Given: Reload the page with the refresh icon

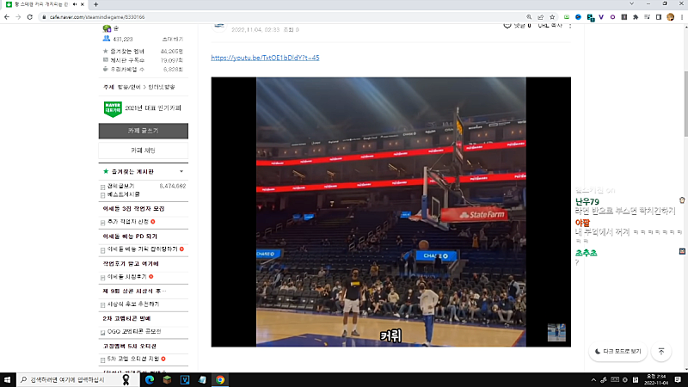Looking at the screenshot, I should (30, 17).
